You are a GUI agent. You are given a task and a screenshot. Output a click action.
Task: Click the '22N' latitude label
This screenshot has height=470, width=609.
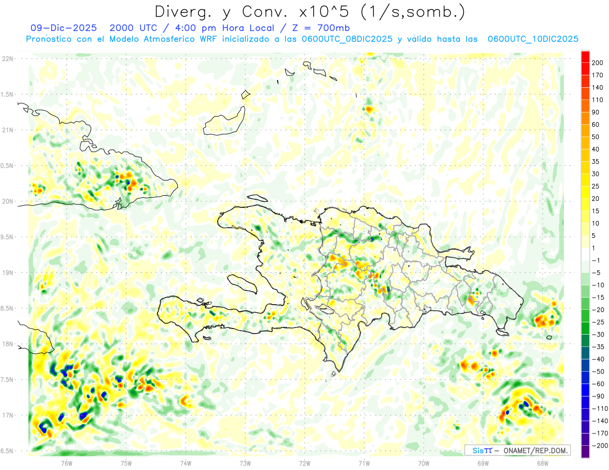[x=7, y=59]
